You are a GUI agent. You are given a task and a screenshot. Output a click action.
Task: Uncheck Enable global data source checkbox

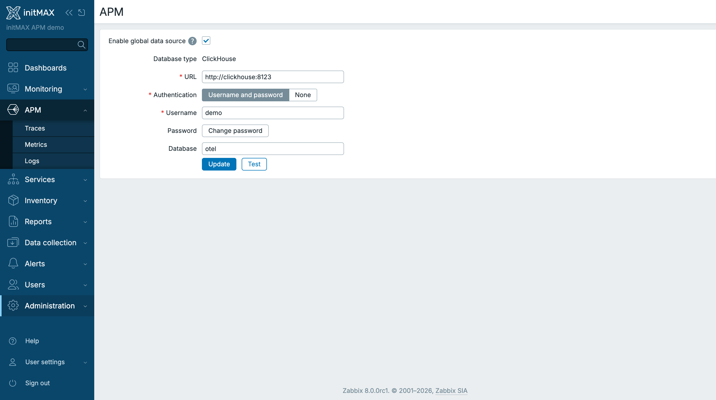point(206,41)
